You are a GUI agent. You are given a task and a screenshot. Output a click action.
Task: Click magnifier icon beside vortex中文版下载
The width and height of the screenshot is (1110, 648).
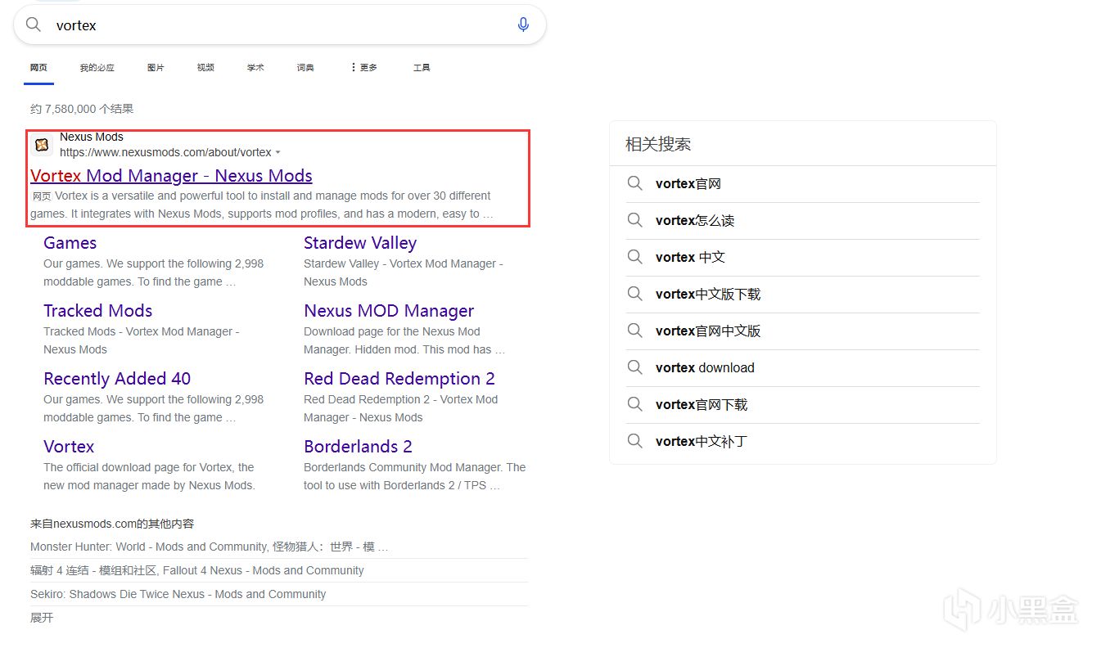[634, 294]
